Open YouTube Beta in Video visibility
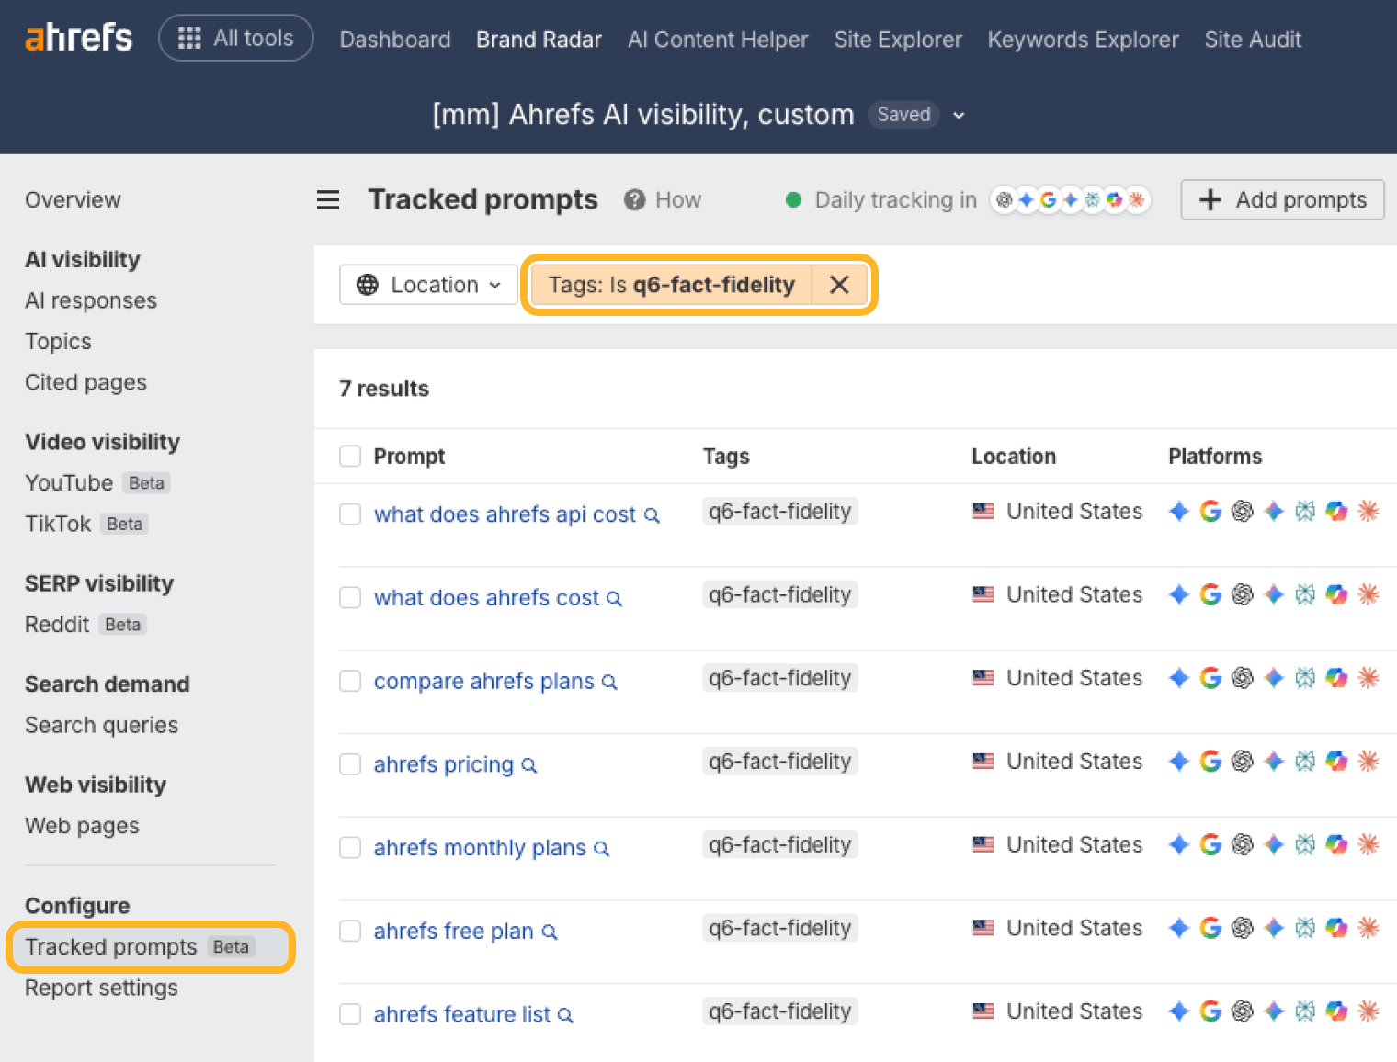Image resolution: width=1397 pixels, height=1062 pixels. (x=97, y=482)
